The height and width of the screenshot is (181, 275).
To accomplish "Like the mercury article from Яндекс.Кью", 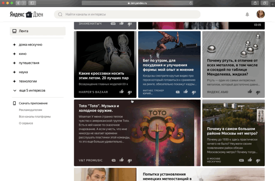I will click(250, 91).
